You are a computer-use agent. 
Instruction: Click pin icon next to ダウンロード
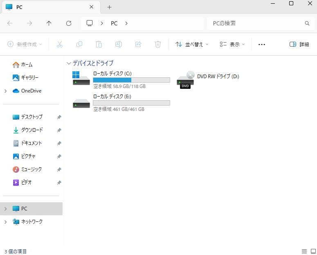coord(59,130)
